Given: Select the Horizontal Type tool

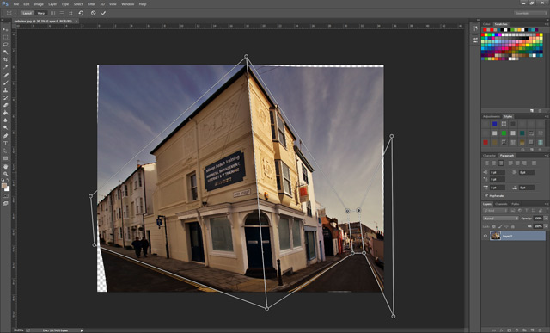Looking at the screenshot, I should pyautogui.click(x=6, y=144).
